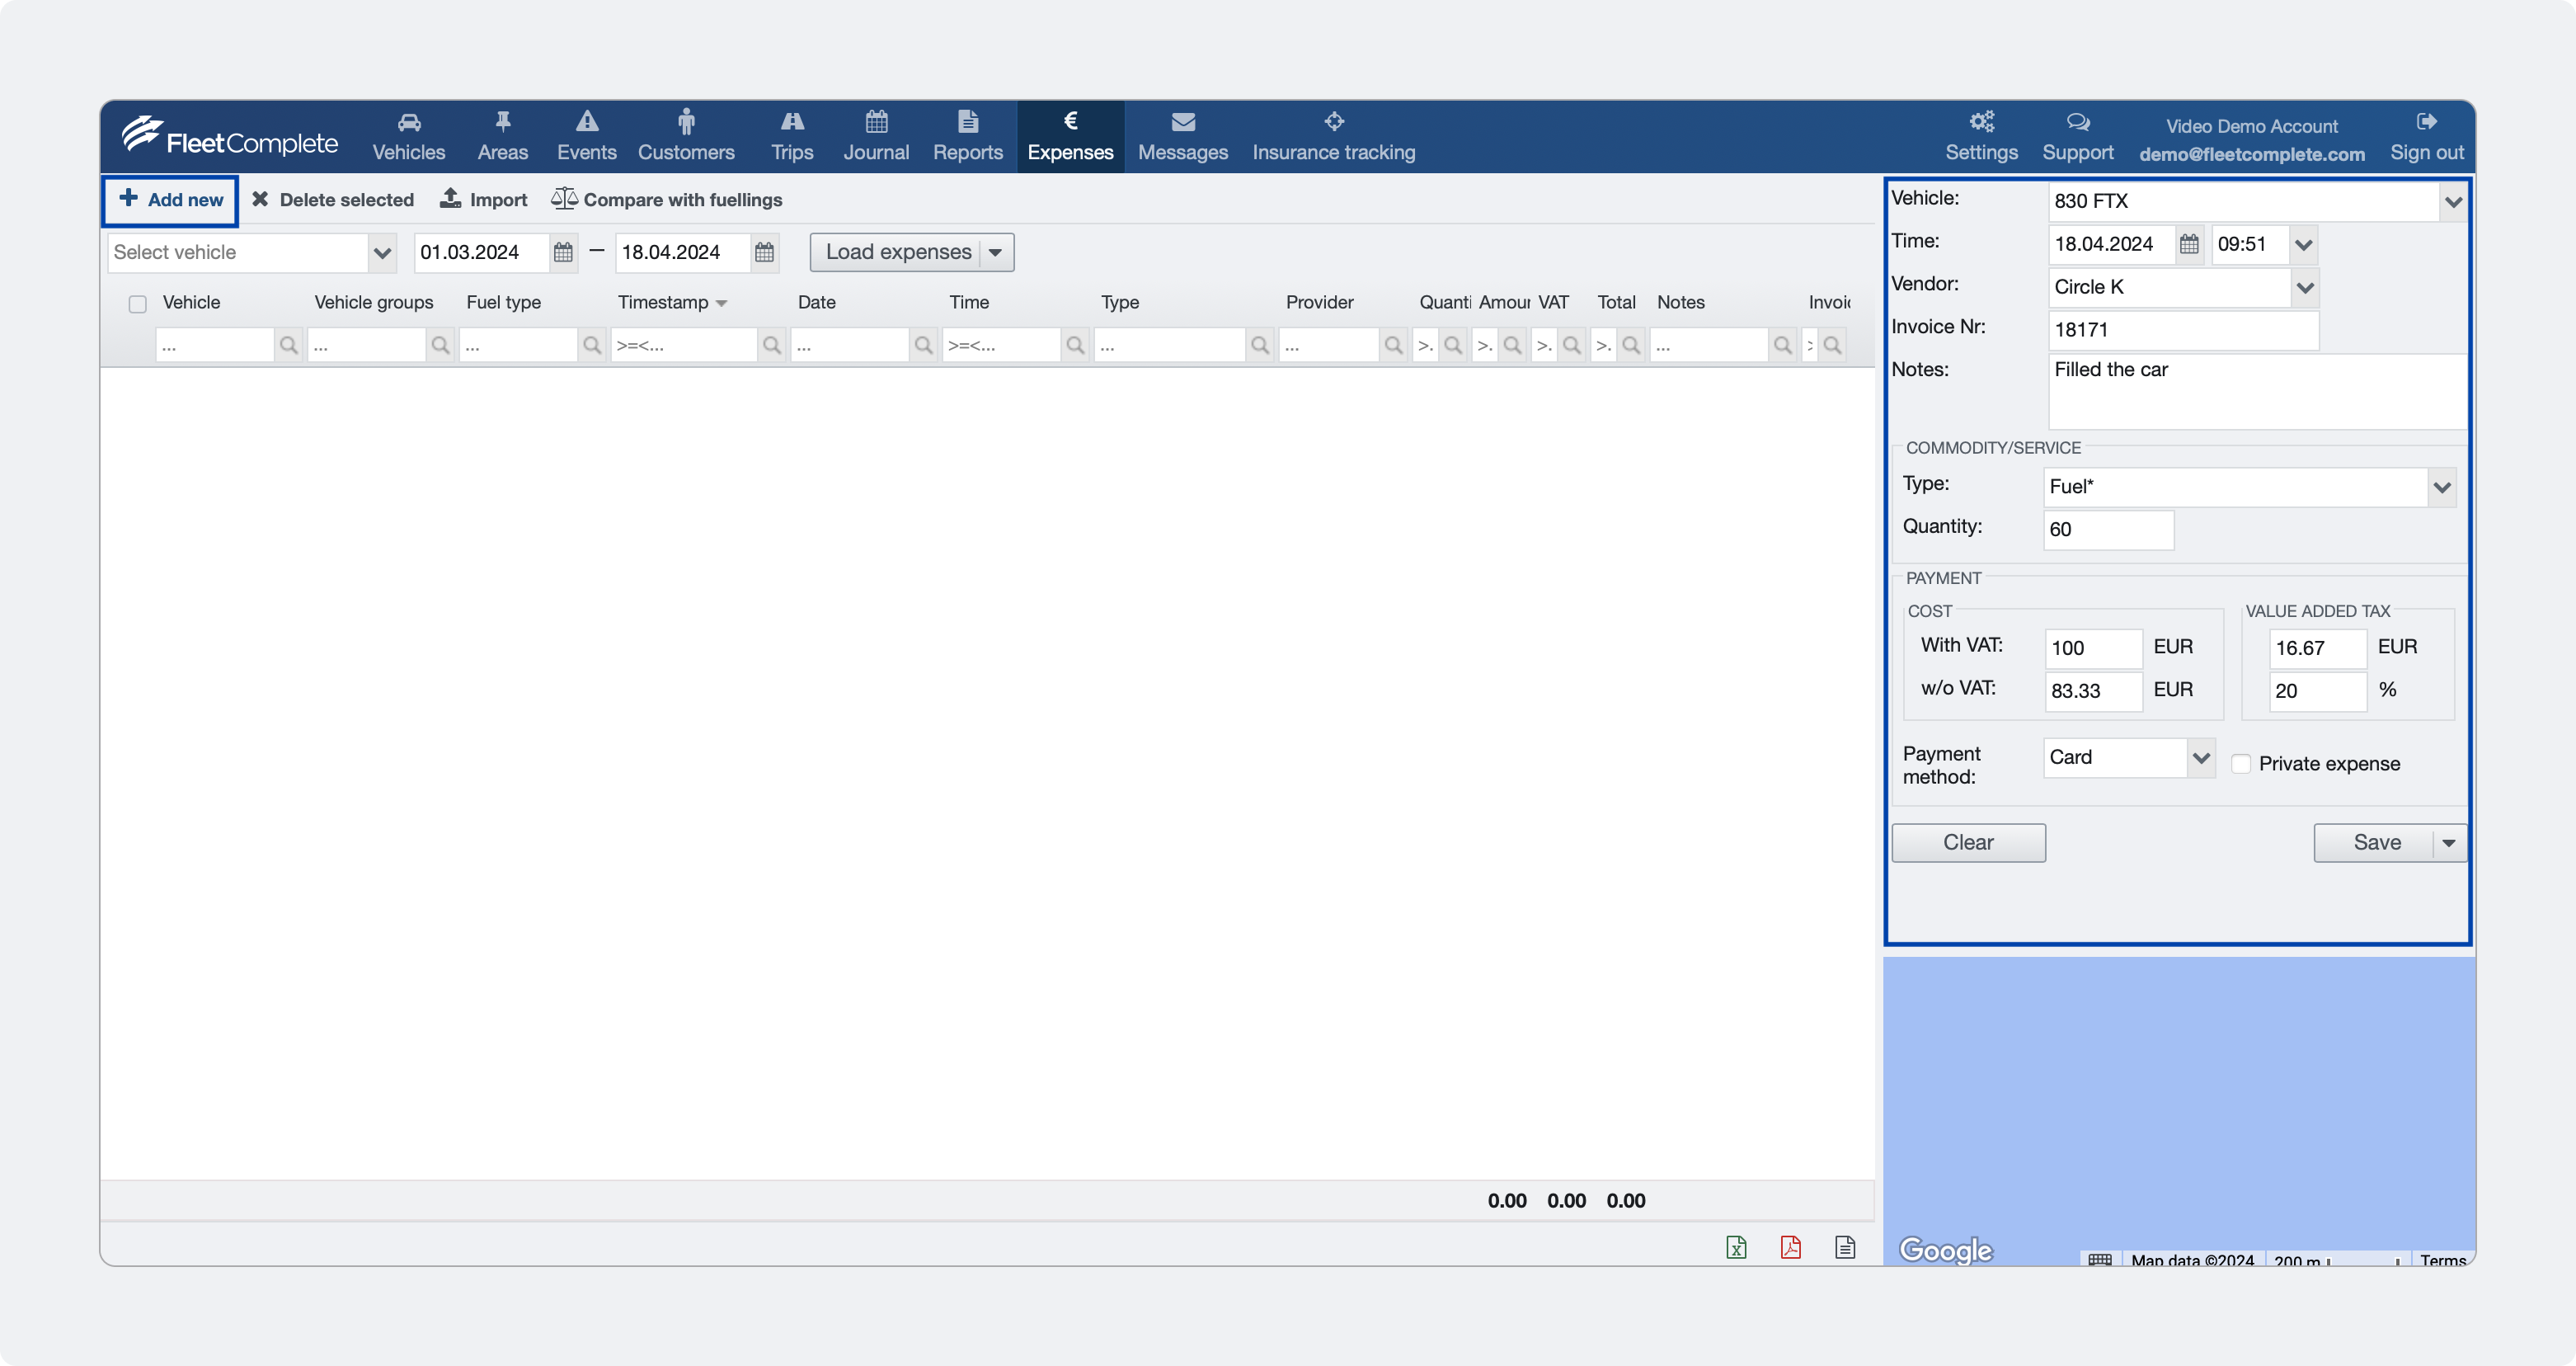
Task: Export the list to Excel
Action: [1737, 1247]
